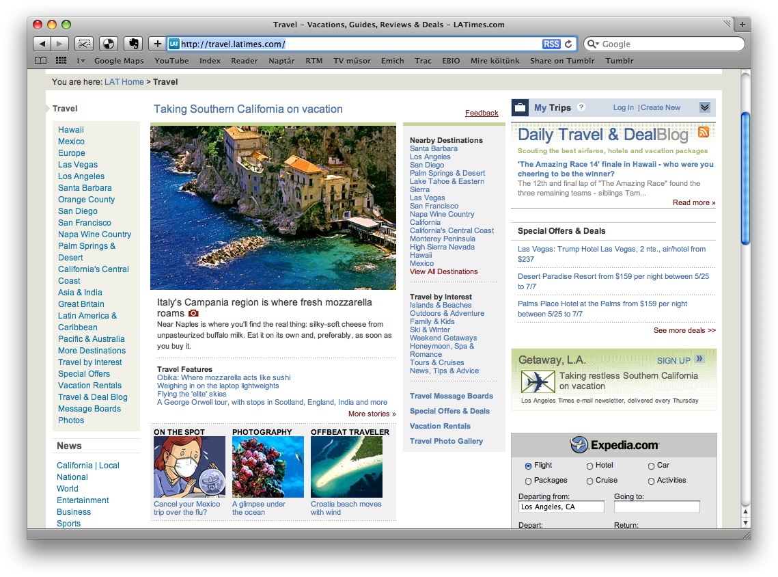Image resolution: width=778 pixels, height=577 pixels.
Task: Click the vertical scrollbar thumb
Action: pyautogui.click(x=745, y=178)
